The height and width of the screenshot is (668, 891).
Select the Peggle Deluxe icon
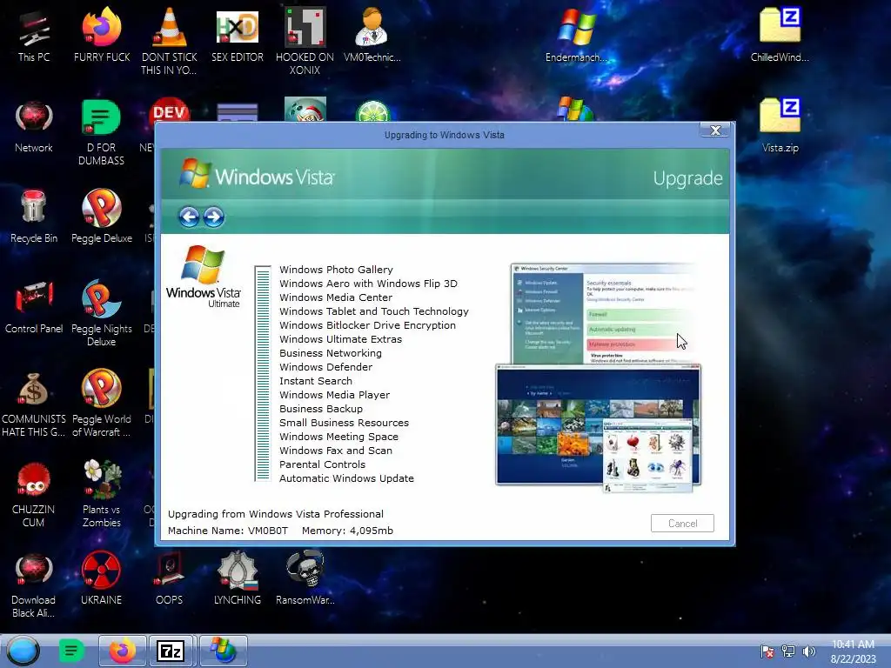[x=102, y=217]
